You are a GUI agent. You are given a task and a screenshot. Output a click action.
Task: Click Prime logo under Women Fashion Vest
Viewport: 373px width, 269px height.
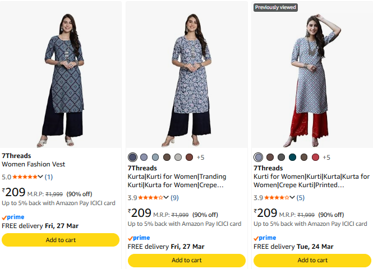pos(12,217)
